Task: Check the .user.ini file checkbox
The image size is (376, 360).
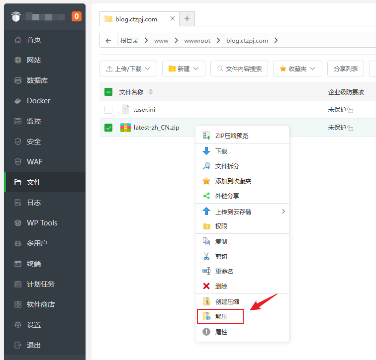Action: (108, 110)
